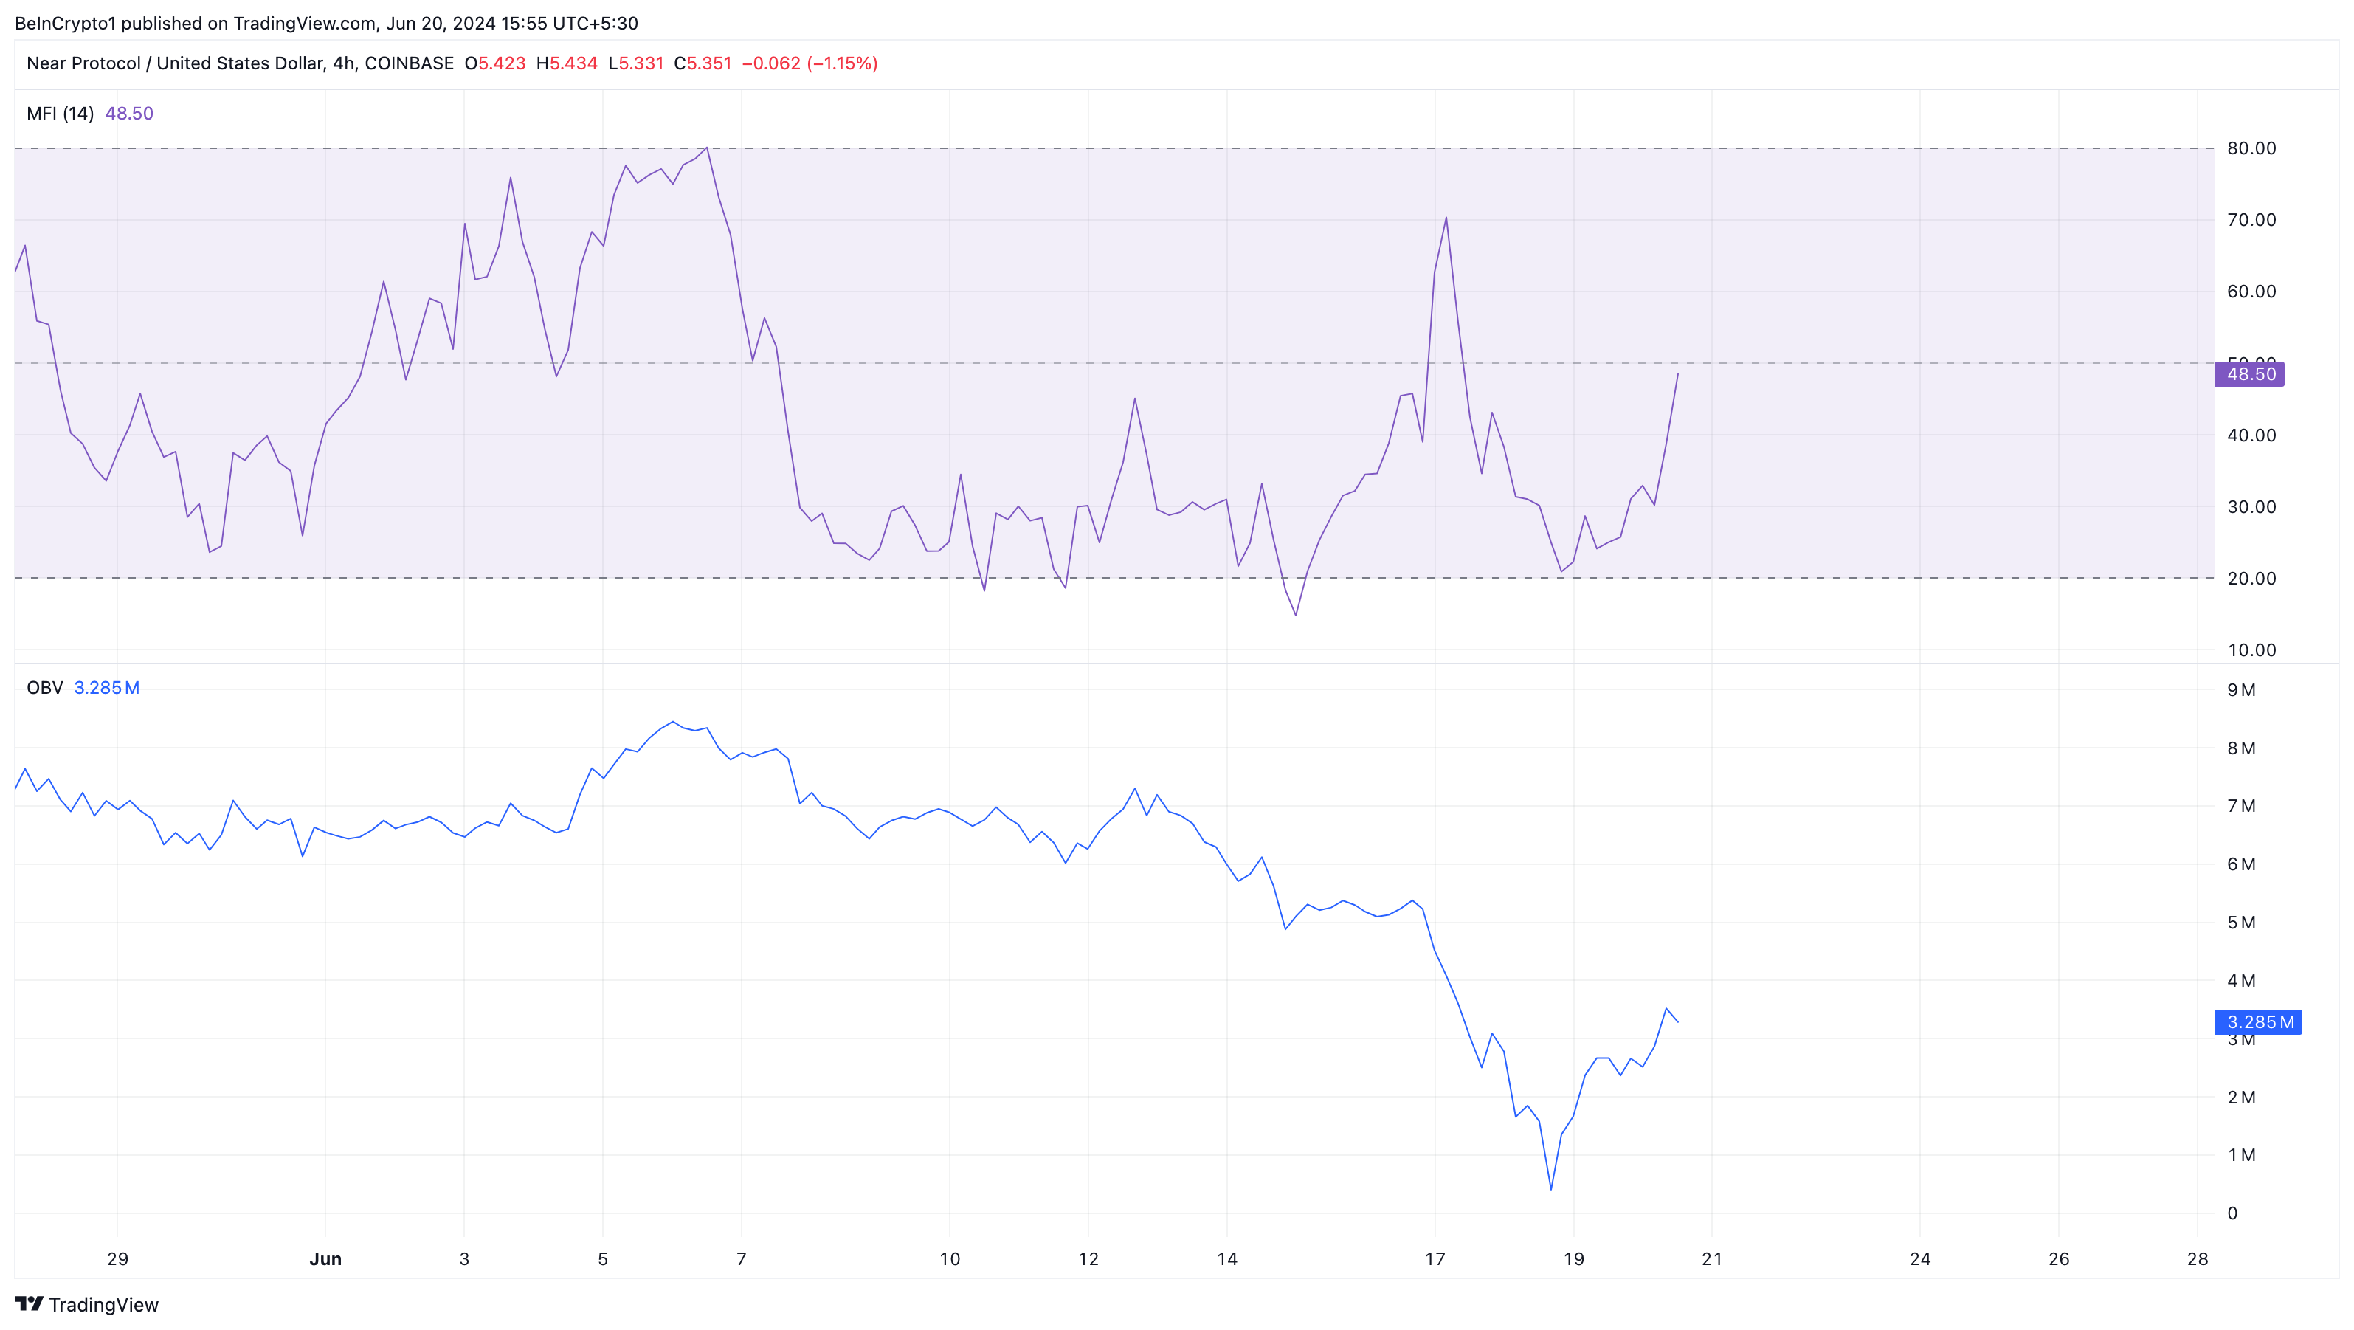Click the MFI (14) indicator label
This screenshot has width=2354, height=1330.
[x=61, y=114]
